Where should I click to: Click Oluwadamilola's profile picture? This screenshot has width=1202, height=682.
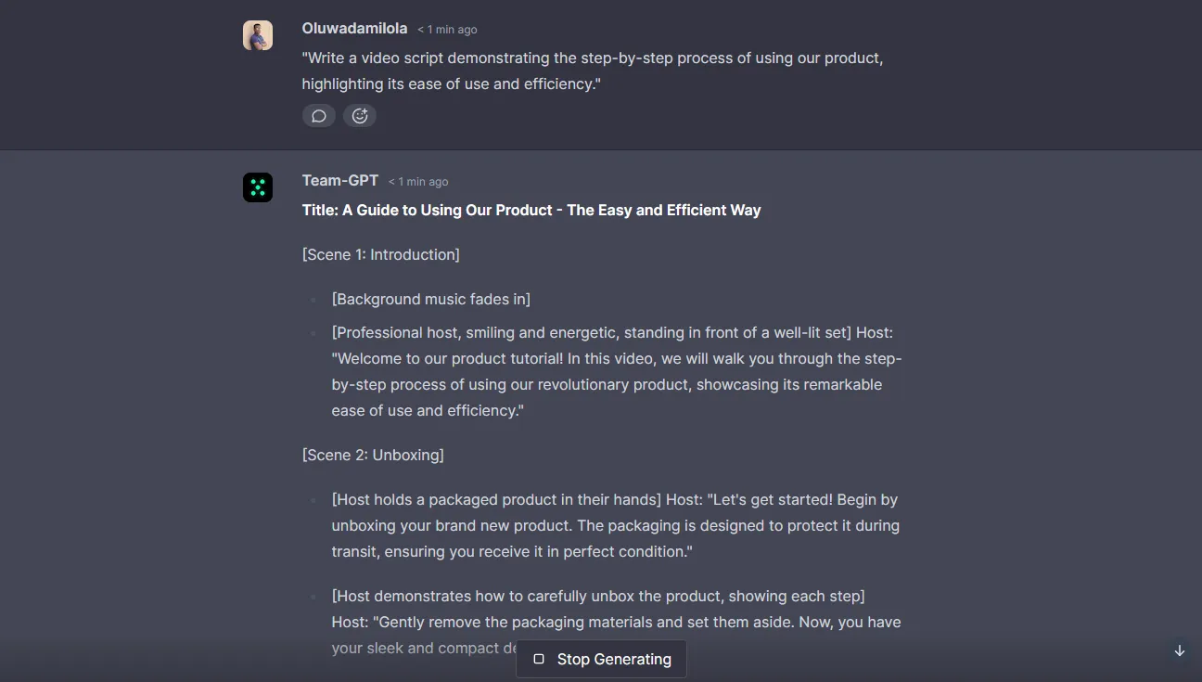point(257,34)
